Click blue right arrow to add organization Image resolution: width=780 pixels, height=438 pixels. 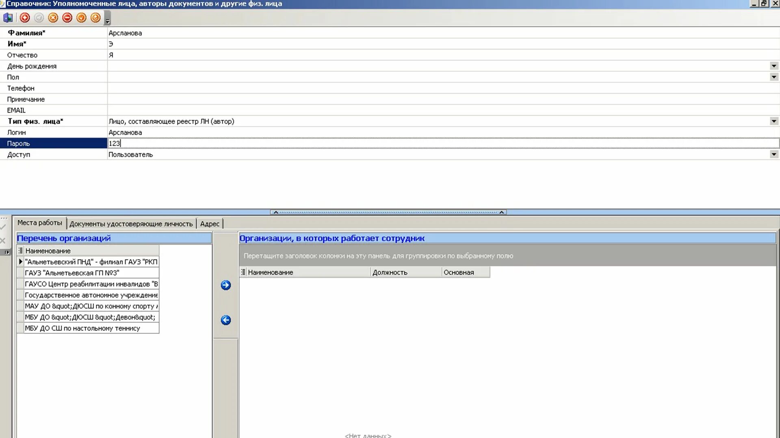(x=226, y=285)
